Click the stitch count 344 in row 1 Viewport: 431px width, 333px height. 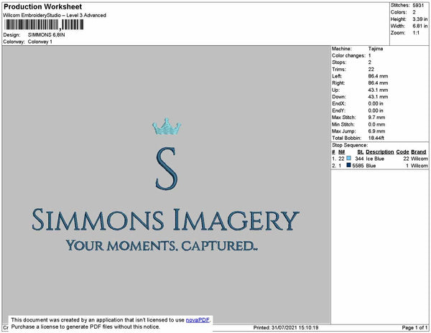click(359, 159)
